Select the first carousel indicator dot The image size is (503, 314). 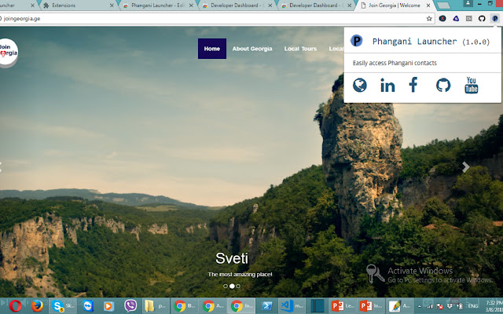click(226, 286)
